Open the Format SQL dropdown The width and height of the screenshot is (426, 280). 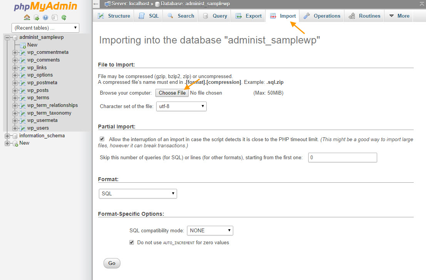pos(138,193)
